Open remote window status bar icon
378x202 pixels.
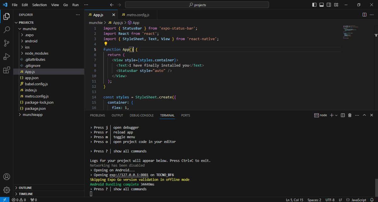5,200
